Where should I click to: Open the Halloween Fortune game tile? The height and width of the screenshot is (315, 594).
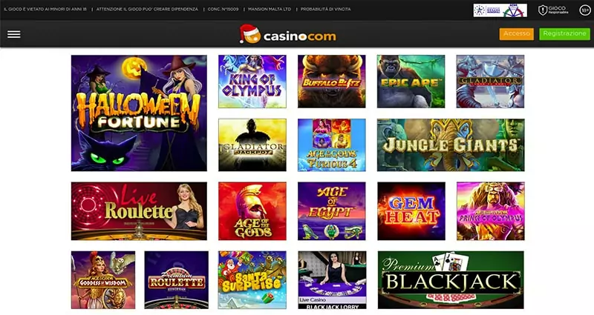coord(139,113)
